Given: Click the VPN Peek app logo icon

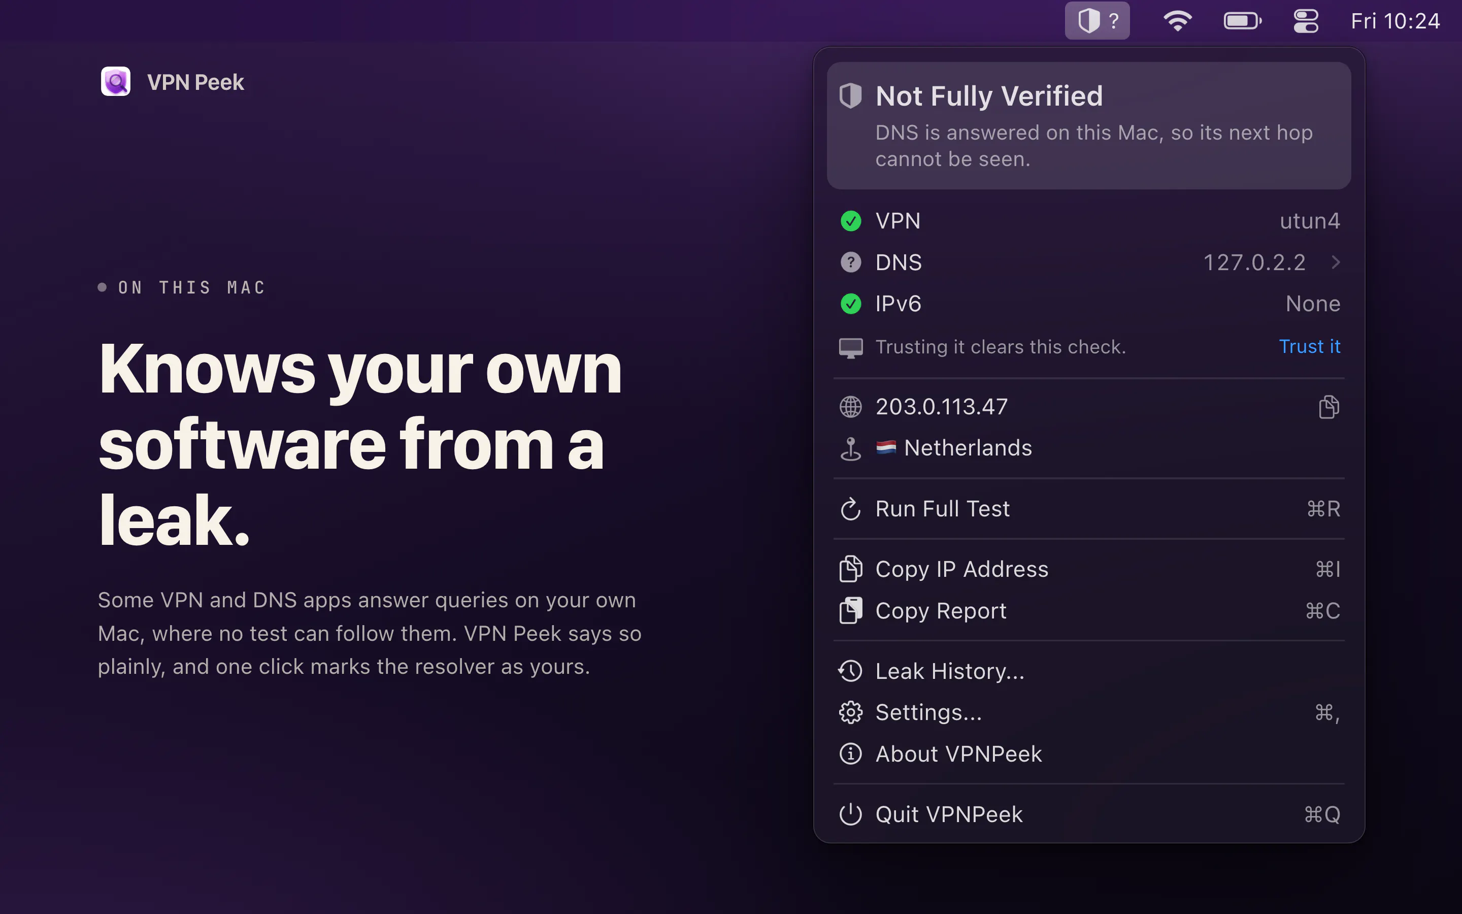Looking at the screenshot, I should [115, 82].
